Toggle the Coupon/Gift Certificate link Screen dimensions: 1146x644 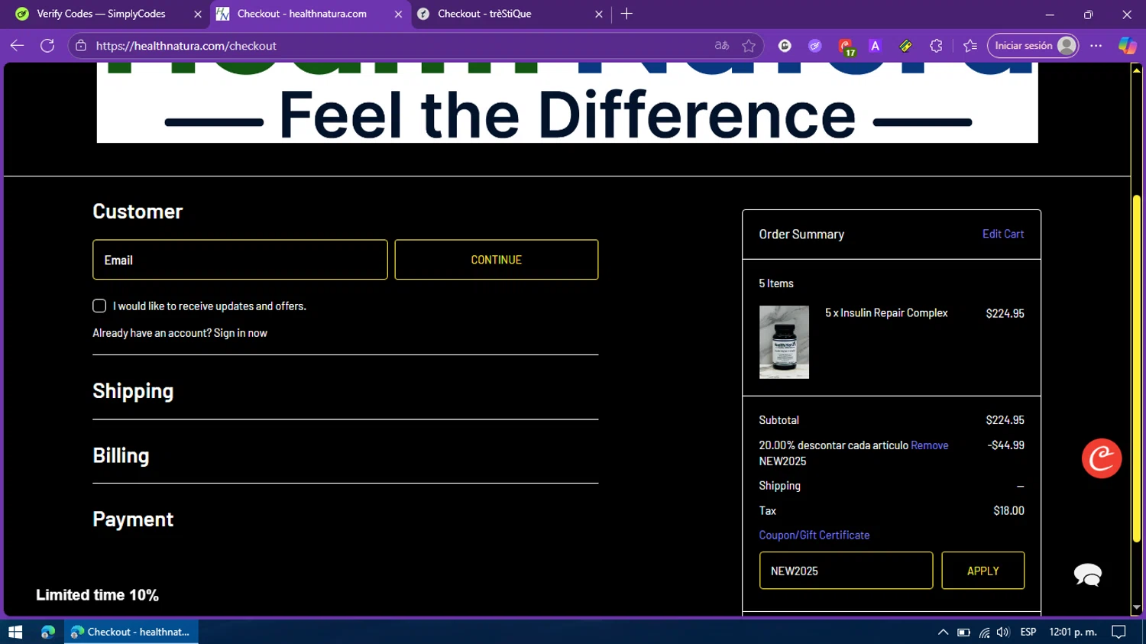point(814,536)
